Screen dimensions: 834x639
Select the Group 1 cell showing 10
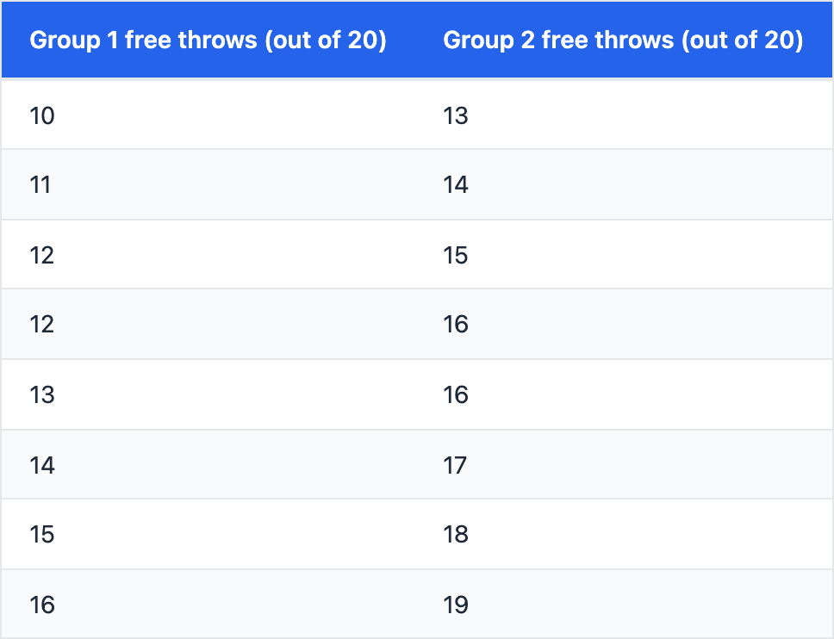click(42, 115)
